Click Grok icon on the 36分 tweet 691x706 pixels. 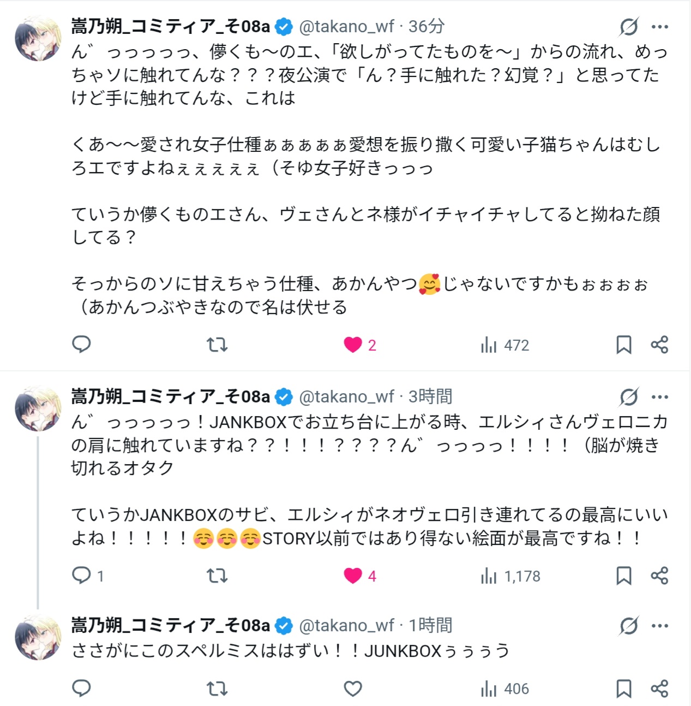(629, 27)
